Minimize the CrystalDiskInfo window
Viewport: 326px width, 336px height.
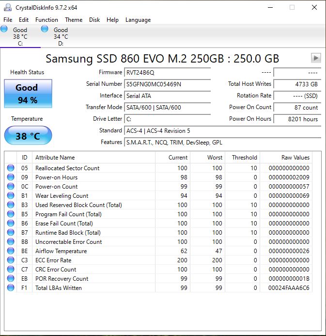pyautogui.click(x=270, y=7)
